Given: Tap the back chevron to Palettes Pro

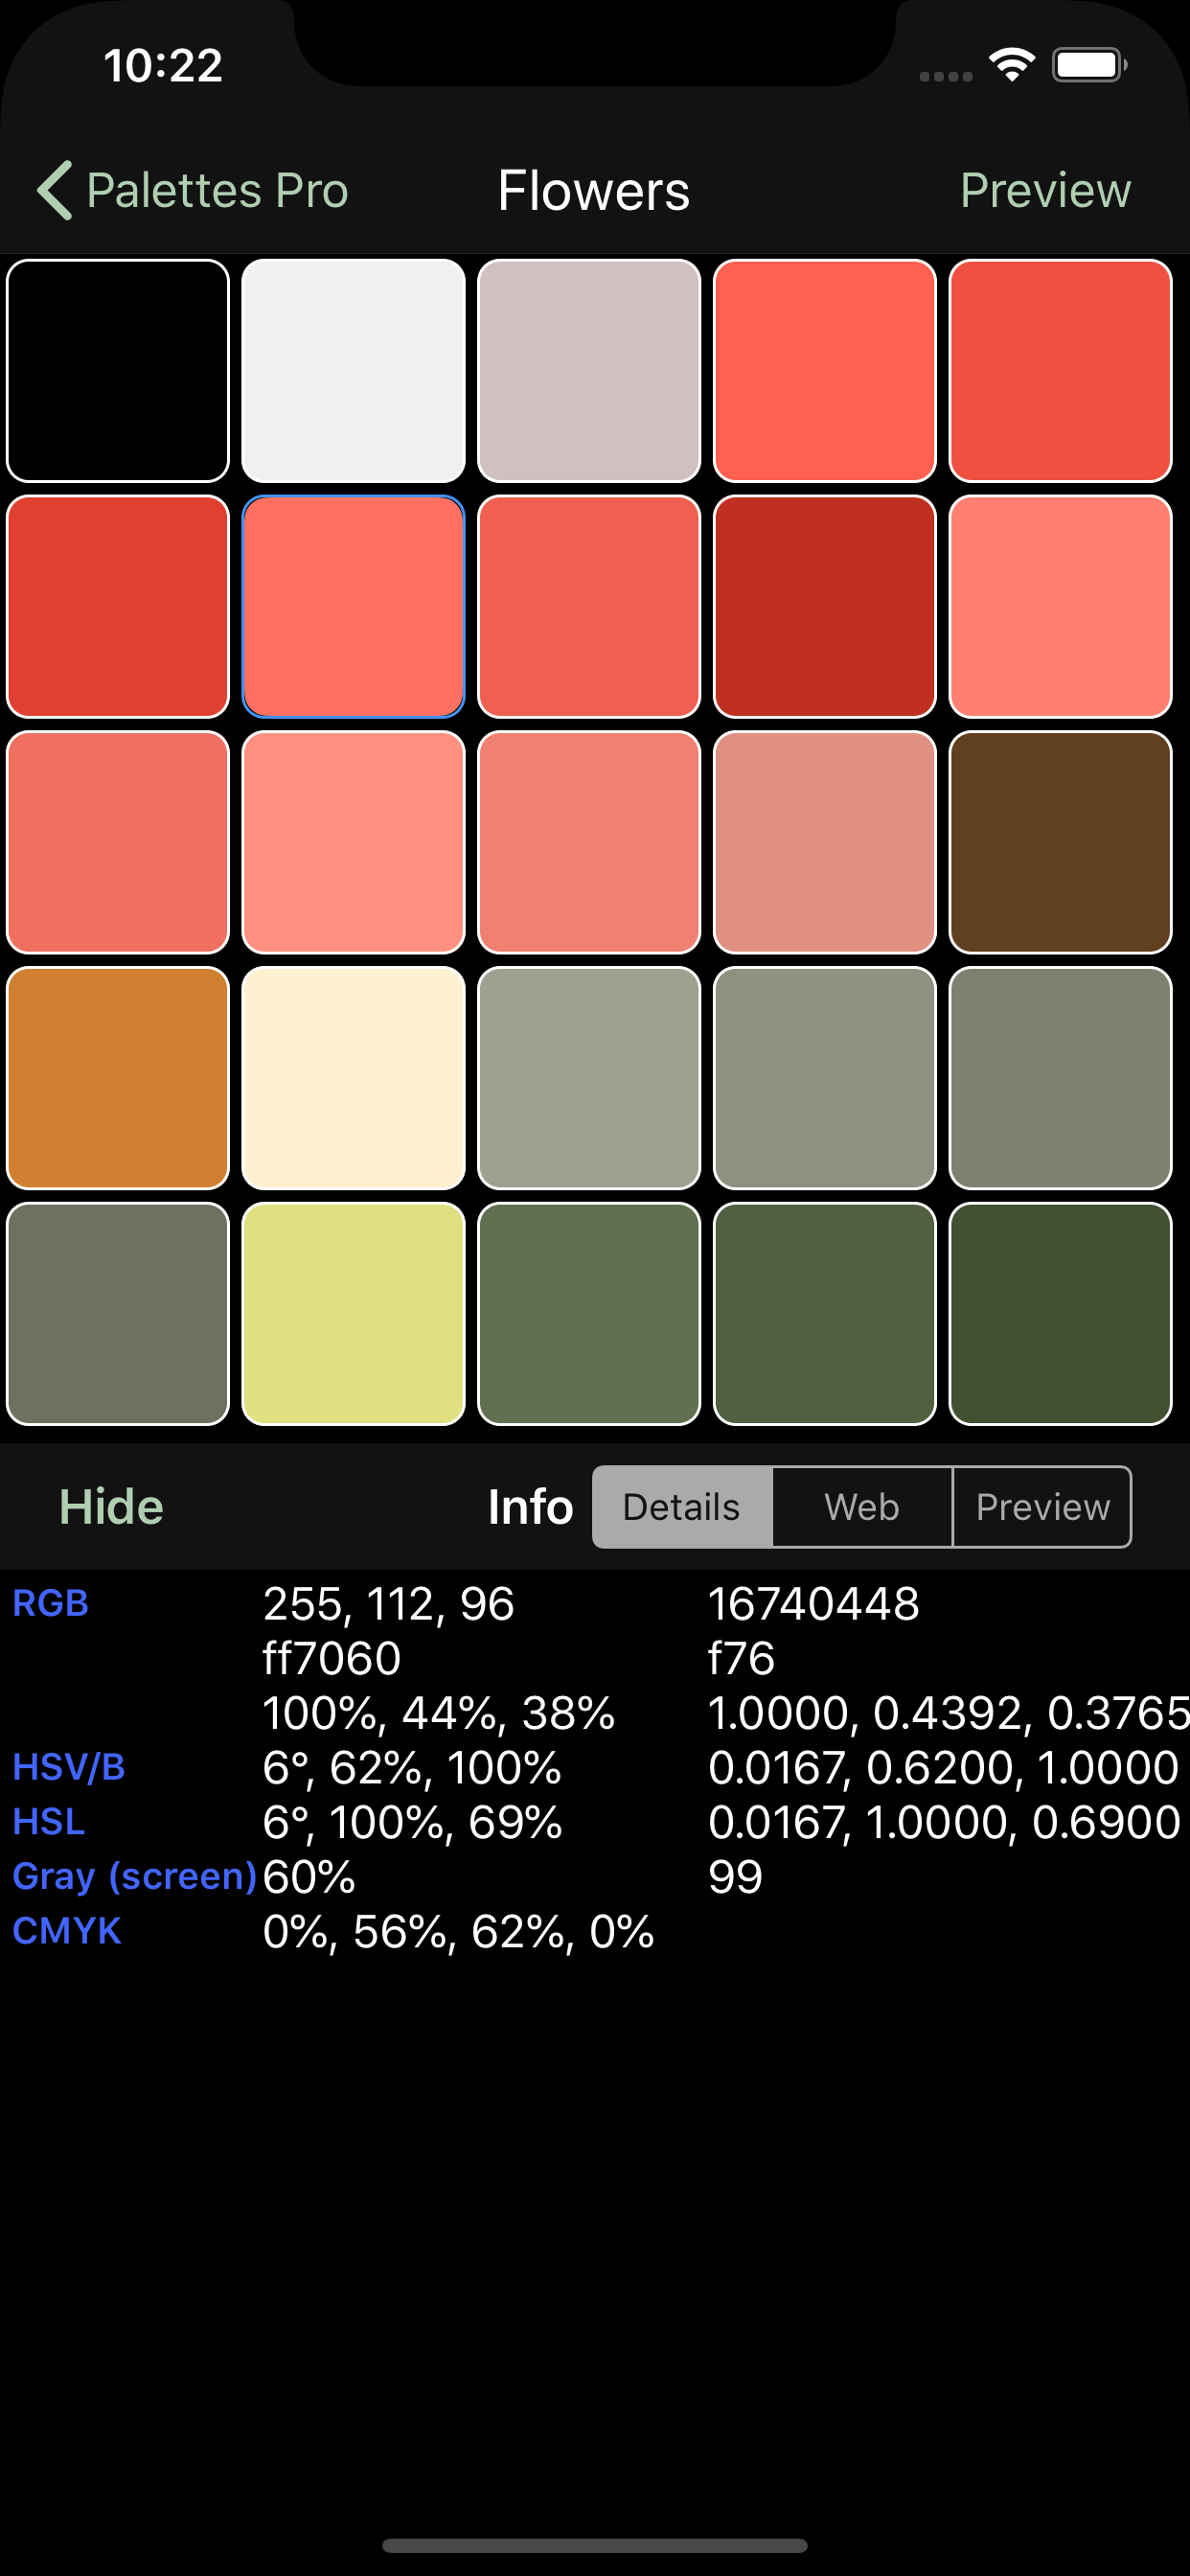Looking at the screenshot, I should pos(56,190).
